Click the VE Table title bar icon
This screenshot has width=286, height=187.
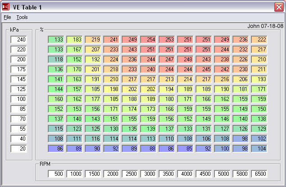(6, 7)
